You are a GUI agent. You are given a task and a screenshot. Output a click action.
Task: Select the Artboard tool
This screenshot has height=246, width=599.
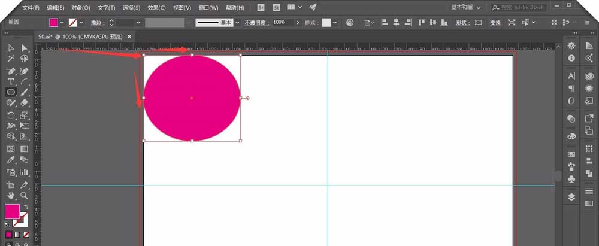(11, 184)
